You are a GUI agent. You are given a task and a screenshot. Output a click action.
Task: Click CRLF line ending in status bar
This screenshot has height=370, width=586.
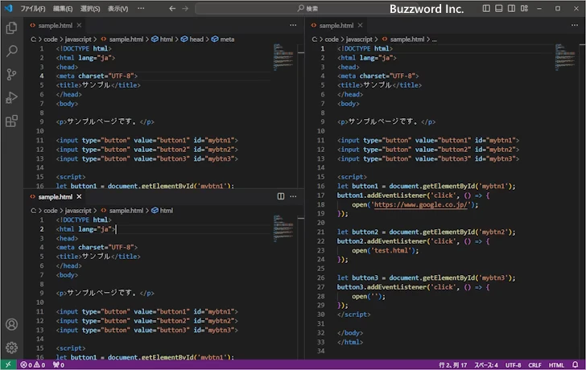click(x=535, y=364)
